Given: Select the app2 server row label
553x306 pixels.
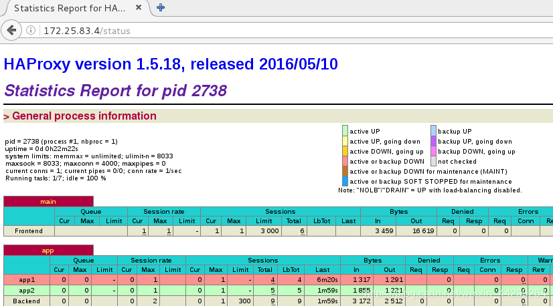Looking at the screenshot, I should pos(27,291).
